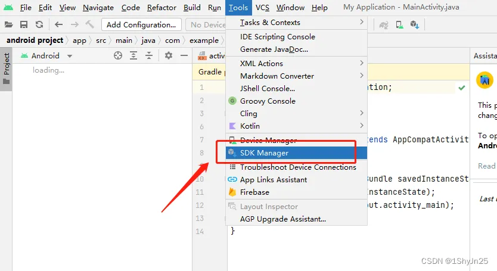Open the Code menu
The width and height of the screenshot is (497, 271).
(x=131, y=7)
